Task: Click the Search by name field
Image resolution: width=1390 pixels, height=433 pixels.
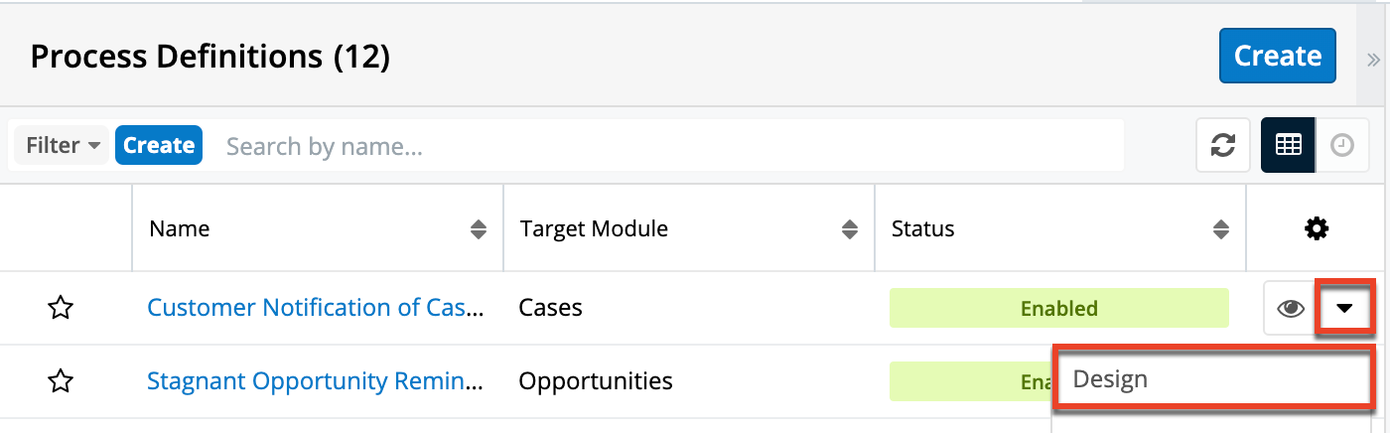Action: (x=665, y=146)
